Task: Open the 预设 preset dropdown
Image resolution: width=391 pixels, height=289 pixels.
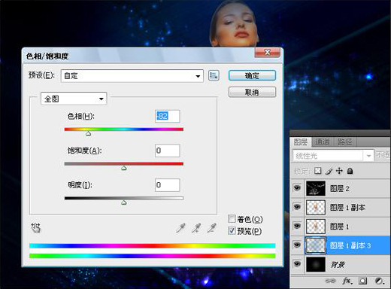Action: point(132,76)
